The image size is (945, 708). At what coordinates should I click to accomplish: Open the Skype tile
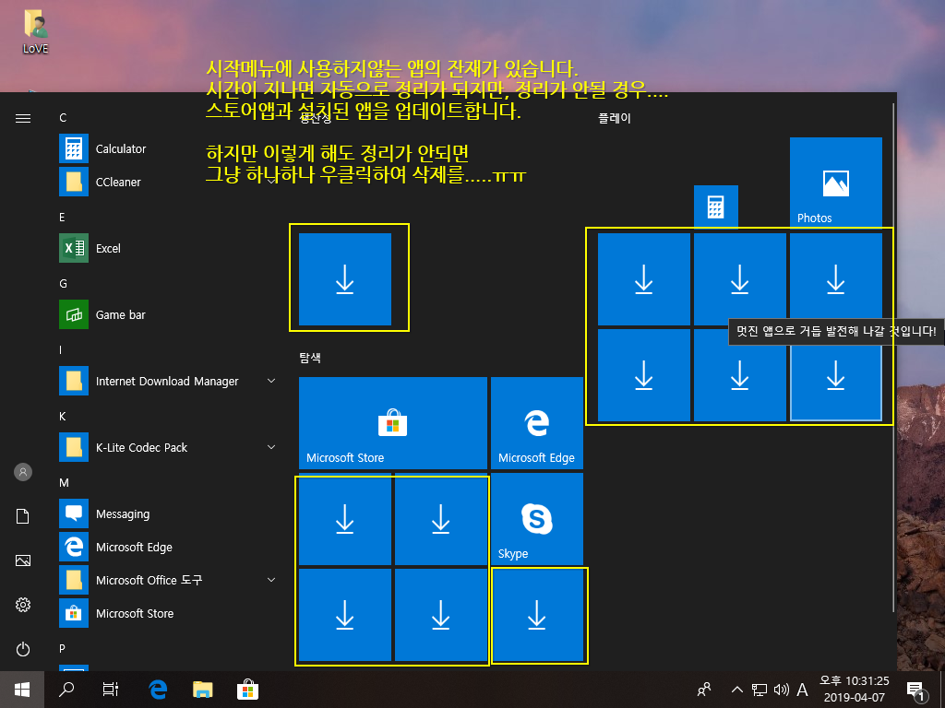coord(537,519)
